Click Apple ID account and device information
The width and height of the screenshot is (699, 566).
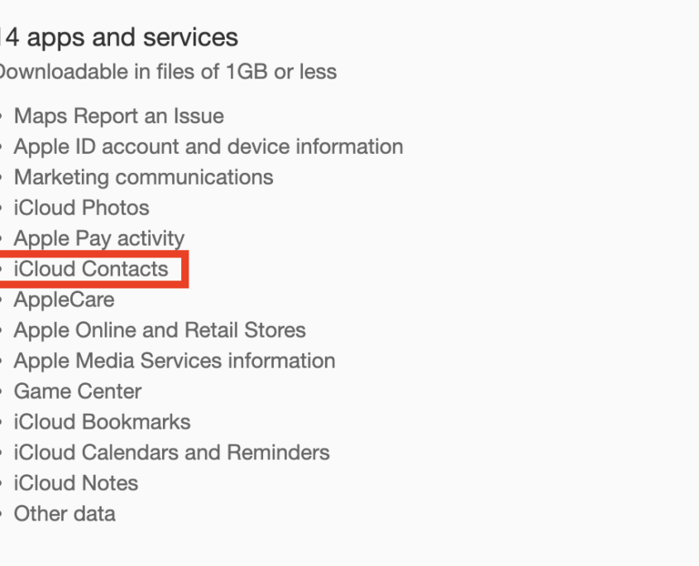point(208,146)
